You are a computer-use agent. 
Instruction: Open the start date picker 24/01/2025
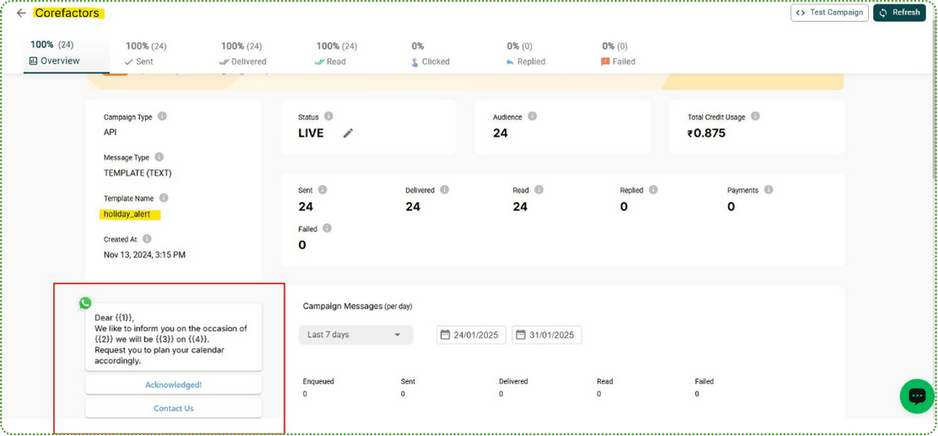(471, 335)
